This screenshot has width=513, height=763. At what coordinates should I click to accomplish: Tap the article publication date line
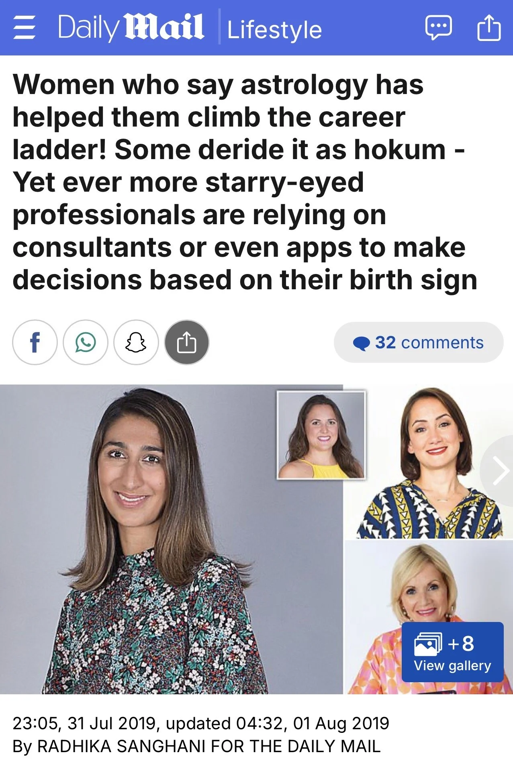pos(201,723)
